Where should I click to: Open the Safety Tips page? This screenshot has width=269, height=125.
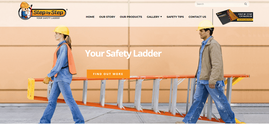pyautogui.click(x=175, y=17)
